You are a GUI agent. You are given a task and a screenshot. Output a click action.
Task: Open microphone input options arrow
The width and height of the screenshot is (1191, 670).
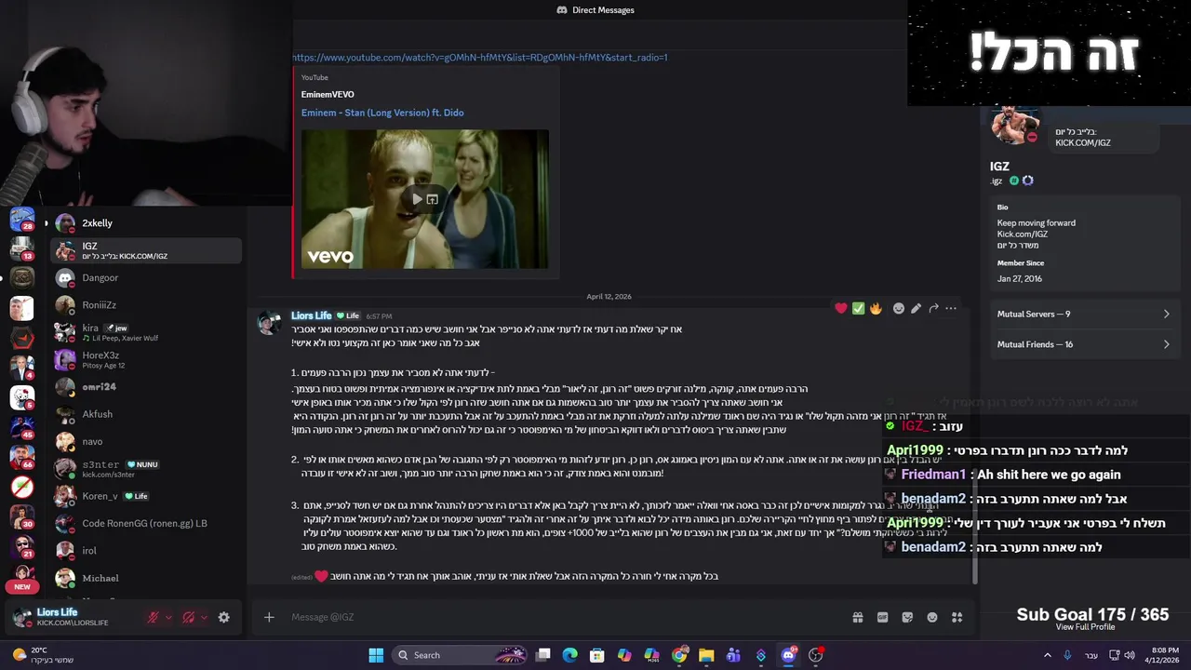point(168,617)
